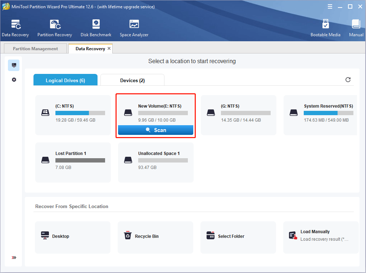Choose the Lost Partition 1 card
Screen dimensions: 366x273
pos(73,162)
